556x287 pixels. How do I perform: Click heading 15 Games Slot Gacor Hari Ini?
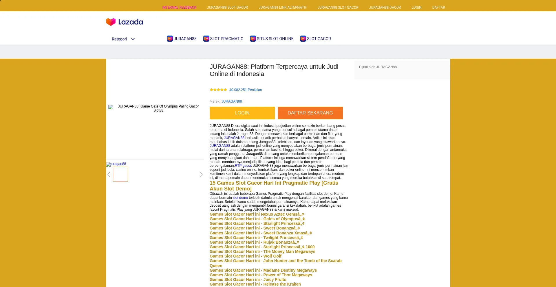pos(274,186)
